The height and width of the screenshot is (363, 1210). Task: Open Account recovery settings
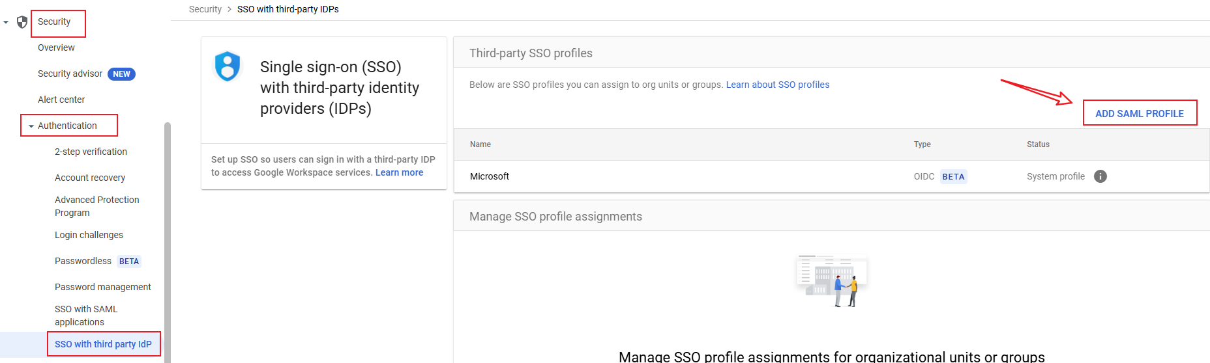click(x=90, y=178)
